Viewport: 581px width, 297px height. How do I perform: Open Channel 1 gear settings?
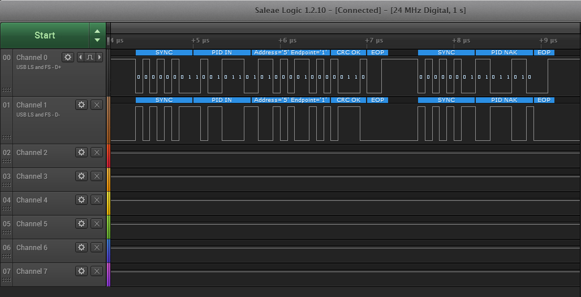tap(81, 105)
